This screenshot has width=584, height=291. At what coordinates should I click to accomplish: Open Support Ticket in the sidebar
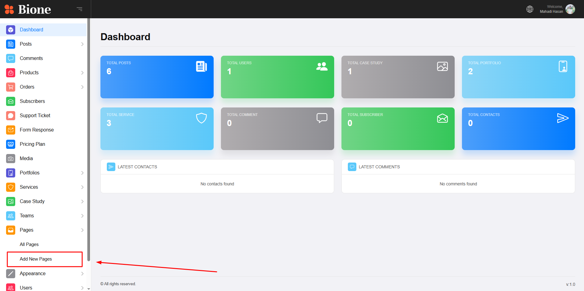[x=43, y=116]
